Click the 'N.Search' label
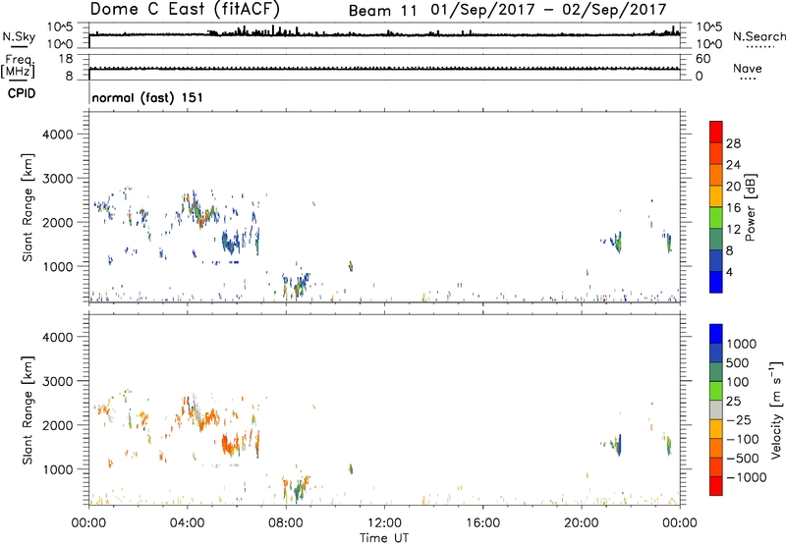 pyautogui.click(x=758, y=36)
